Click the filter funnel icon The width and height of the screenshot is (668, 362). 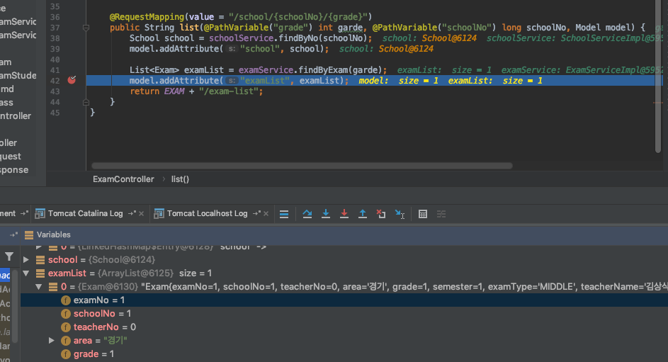coord(9,256)
